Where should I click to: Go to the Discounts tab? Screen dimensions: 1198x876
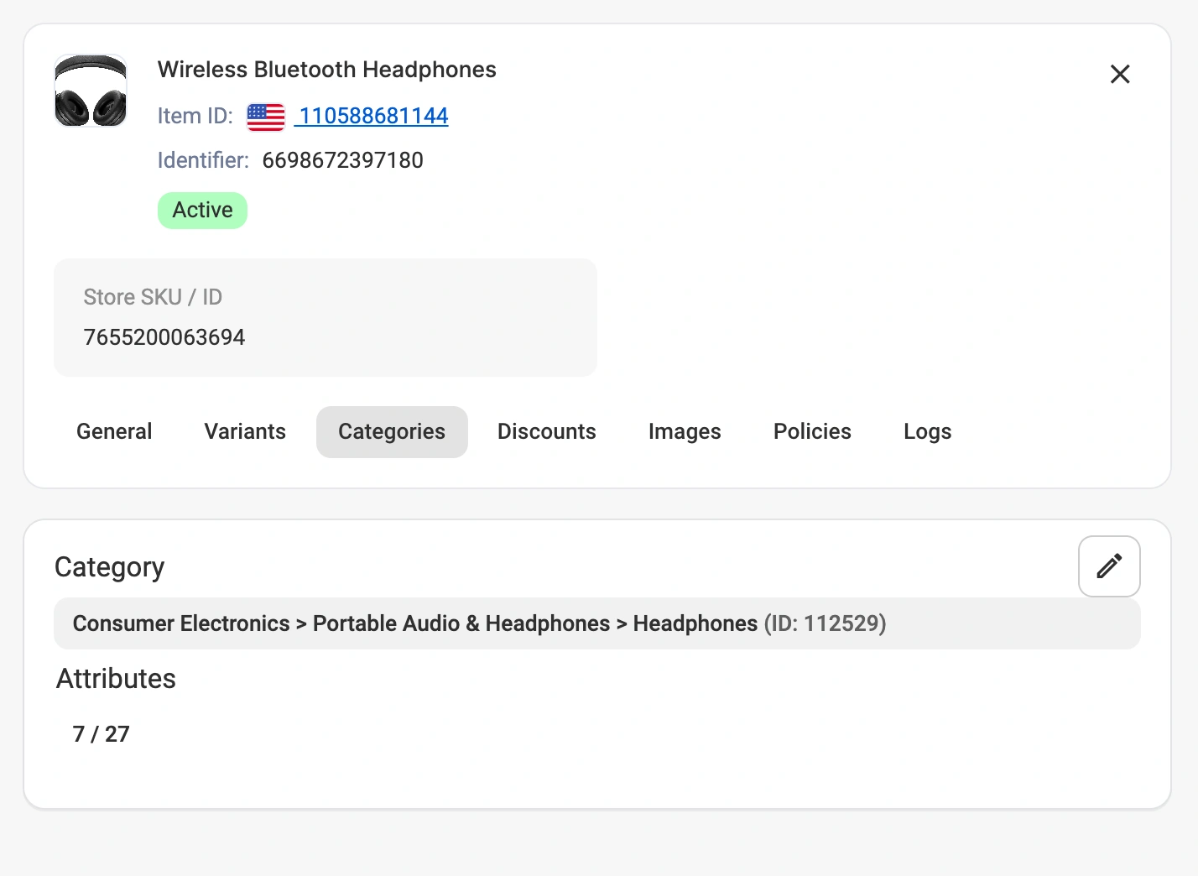[546, 431]
